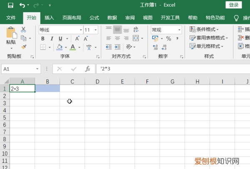This screenshot has width=250, height=169.
Task: Open Quick Access Toolbar customize arrow
Action: pos(50,5)
